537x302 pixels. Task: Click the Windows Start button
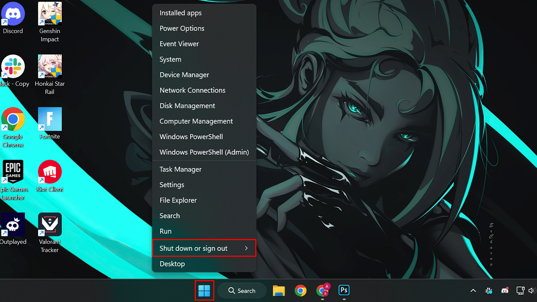205,290
